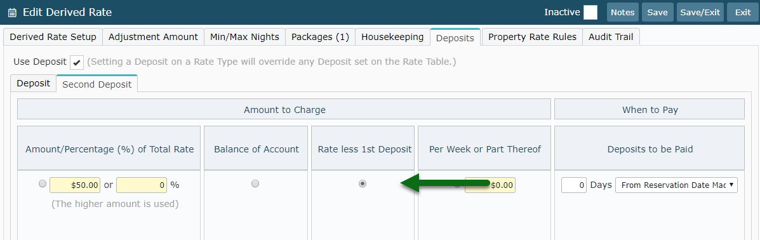Open the Adjustment Amount tab
760x240 pixels.
153,37
